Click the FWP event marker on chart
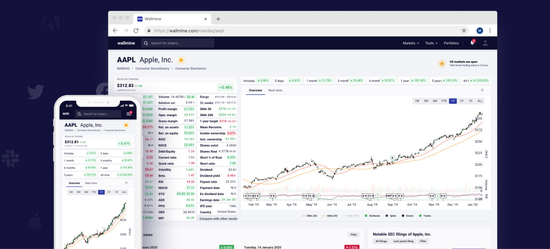Screen dimensions: 550x249 point(389,195)
